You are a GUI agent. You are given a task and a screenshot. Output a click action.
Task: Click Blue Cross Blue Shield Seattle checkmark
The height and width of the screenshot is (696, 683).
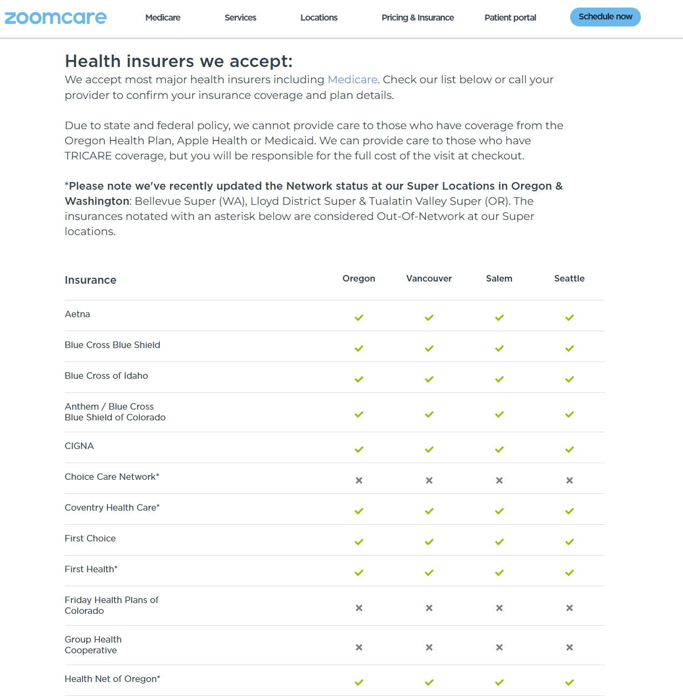(569, 349)
